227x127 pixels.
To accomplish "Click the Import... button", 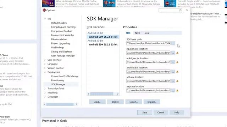I will (152, 102).
